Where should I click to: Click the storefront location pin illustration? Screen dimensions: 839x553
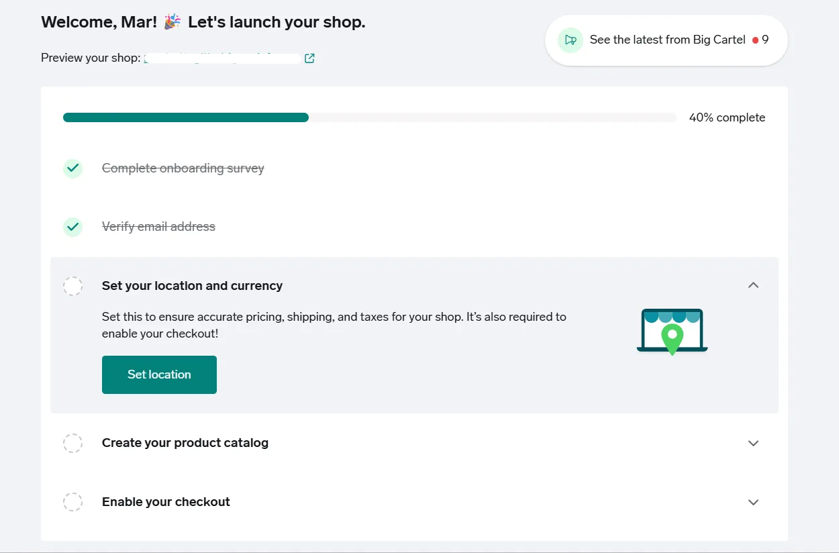672,332
